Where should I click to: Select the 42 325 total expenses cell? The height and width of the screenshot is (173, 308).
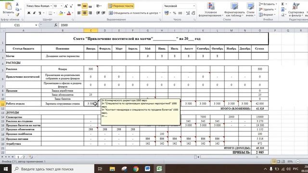point(260,109)
